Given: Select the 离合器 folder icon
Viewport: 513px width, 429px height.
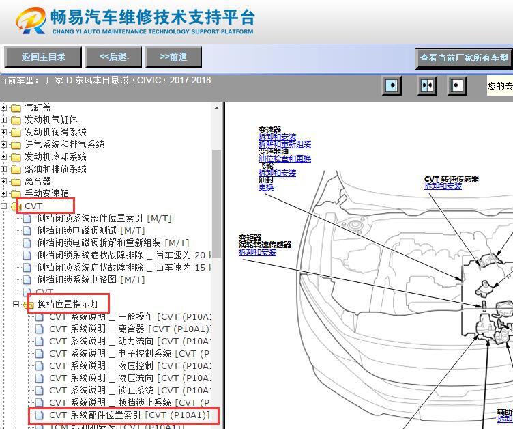Looking at the screenshot, I should pyautogui.click(x=16, y=182).
